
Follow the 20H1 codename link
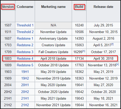click(x=25, y=85)
